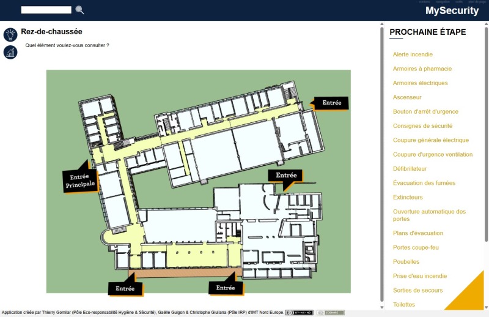Click the search text field in header

coord(46,10)
